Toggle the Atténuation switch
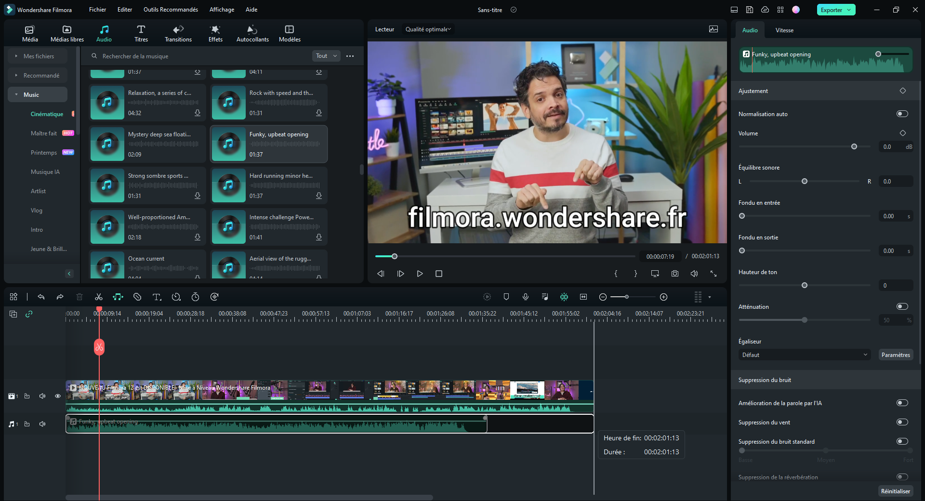 tap(902, 306)
